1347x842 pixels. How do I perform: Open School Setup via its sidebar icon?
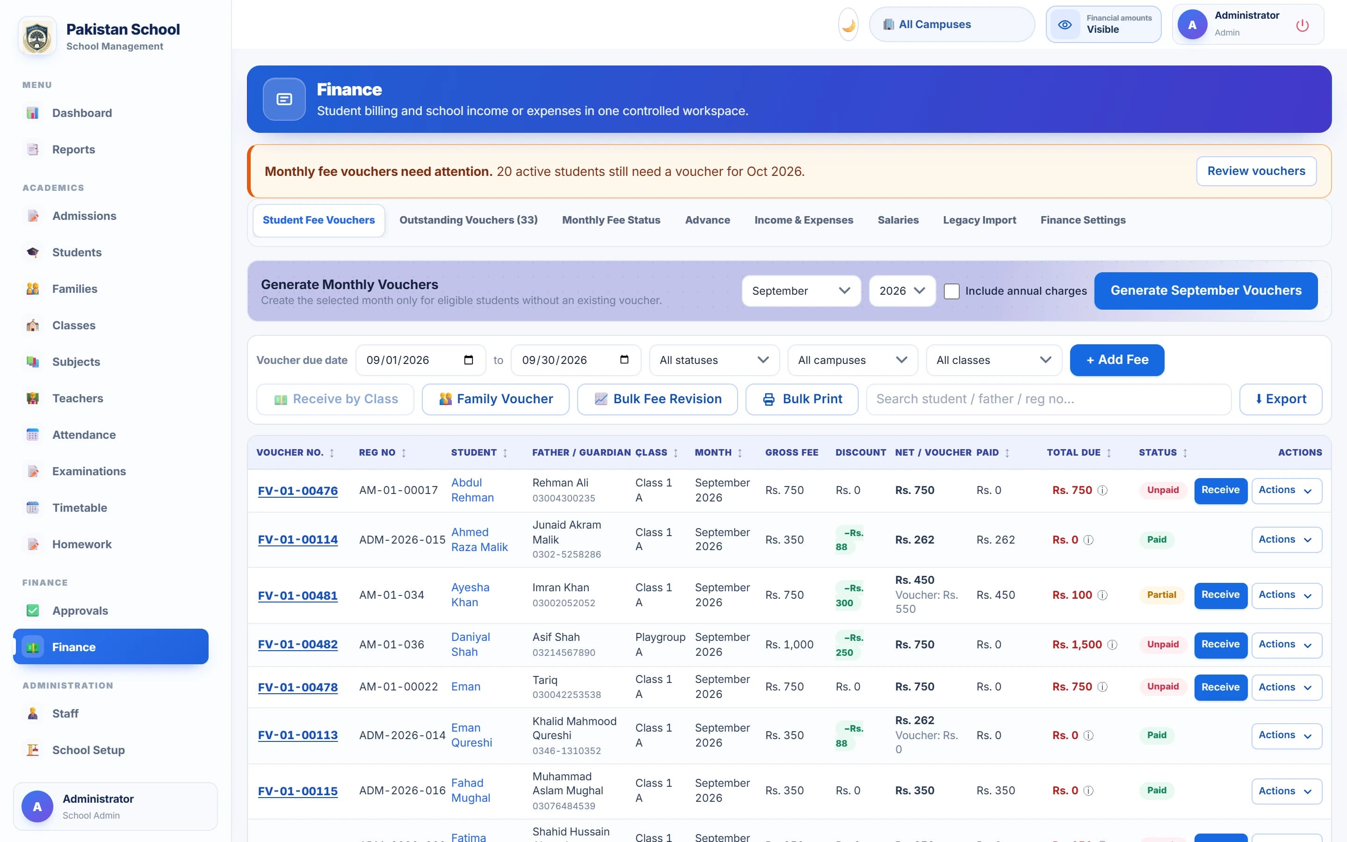[x=33, y=750]
